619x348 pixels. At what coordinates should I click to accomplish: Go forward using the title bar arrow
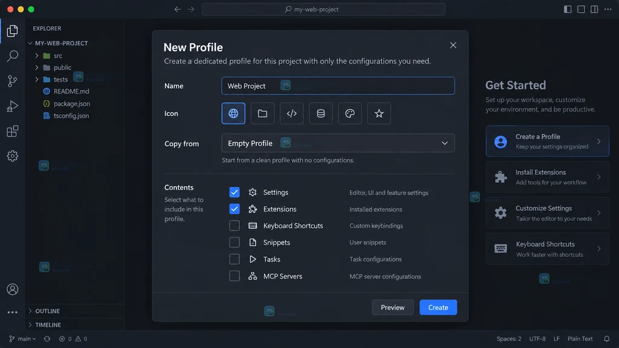pos(191,9)
